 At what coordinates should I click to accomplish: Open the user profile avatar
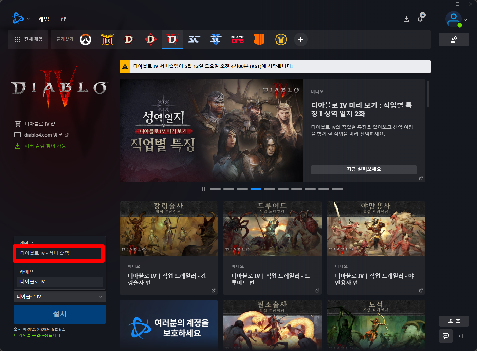pos(454,19)
